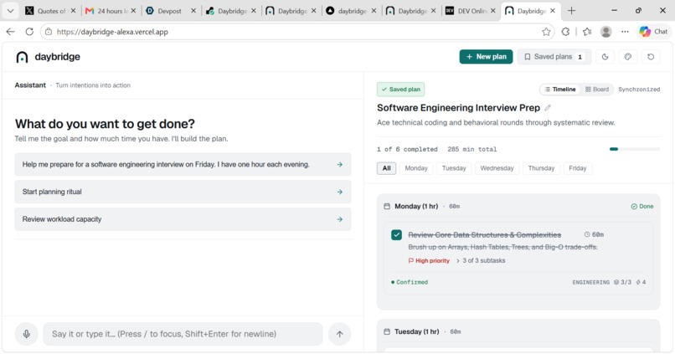Image resolution: width=675 pixels, height=354 pixels.
Task: Focus the 'Say it or type it' input
Action: click(183, 334)
